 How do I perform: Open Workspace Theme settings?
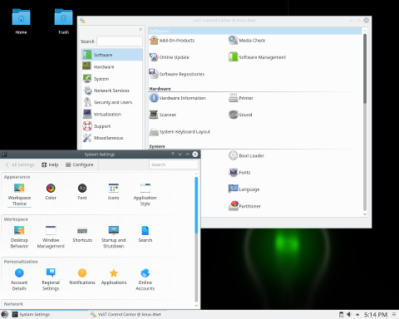point(19,194)
